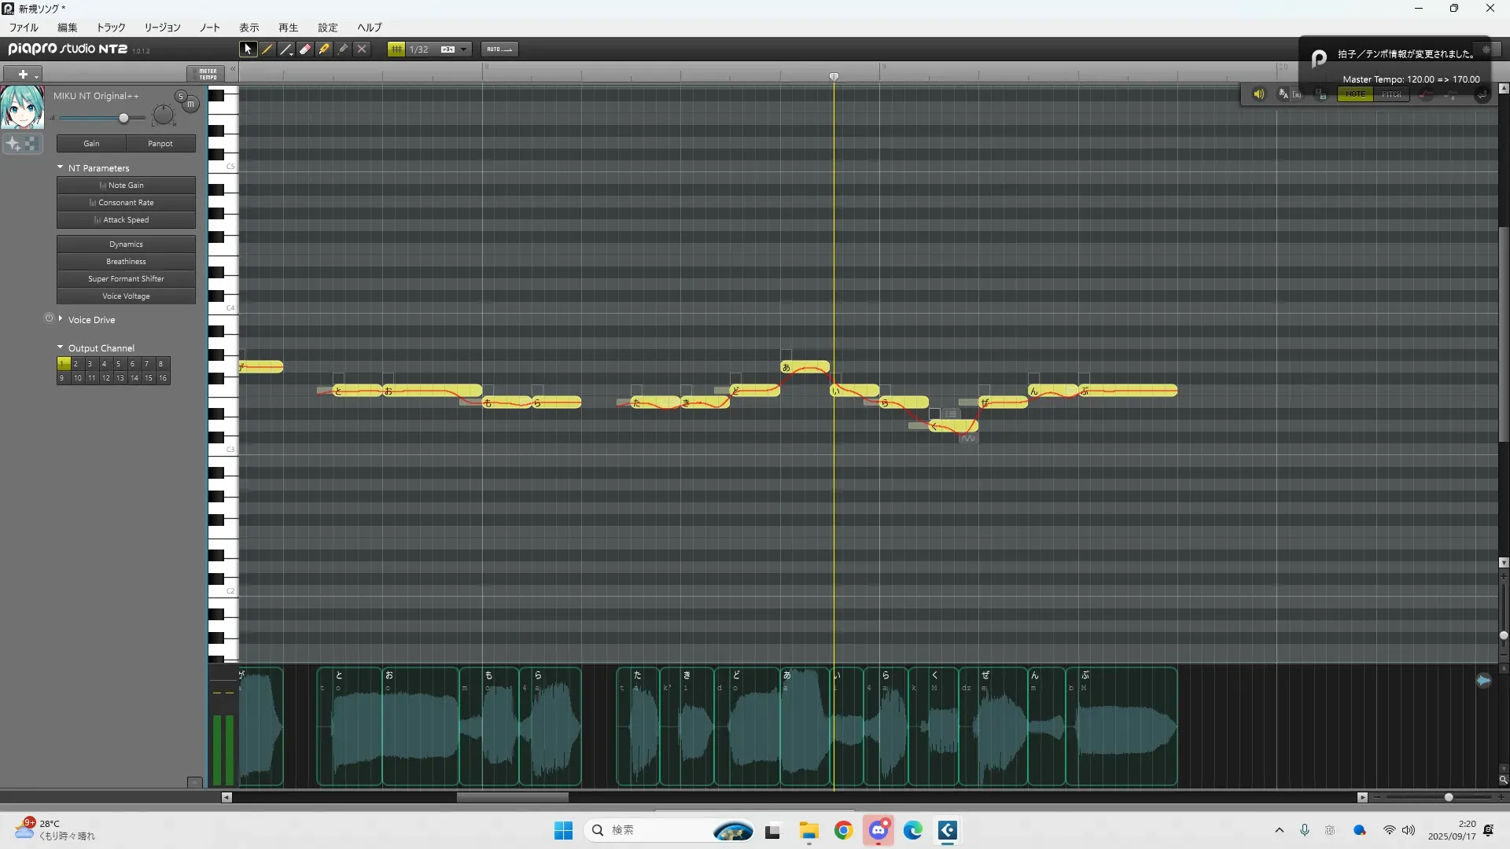Mute the MIKU track with M button
1510x849 pixels.
(x=190, y=104)
